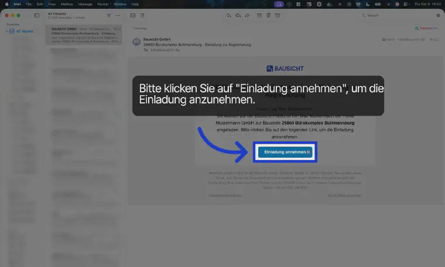Click the purple screen recording icon
445x267 pixels.
[279, 4]
